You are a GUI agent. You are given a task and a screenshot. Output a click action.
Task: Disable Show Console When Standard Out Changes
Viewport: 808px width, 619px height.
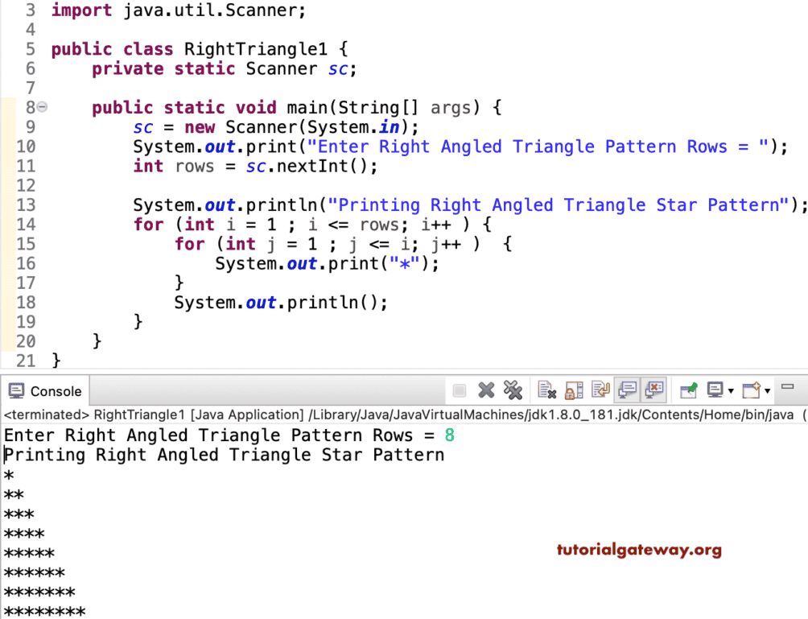click(x=628, y=390)
